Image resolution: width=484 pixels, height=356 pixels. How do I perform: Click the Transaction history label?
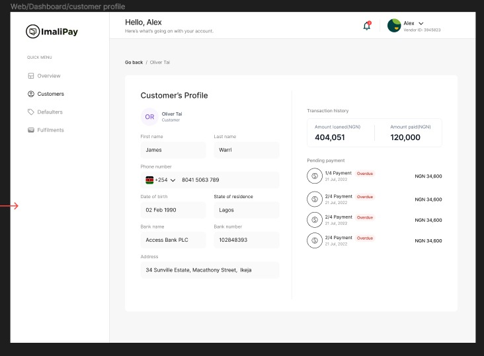327,111
